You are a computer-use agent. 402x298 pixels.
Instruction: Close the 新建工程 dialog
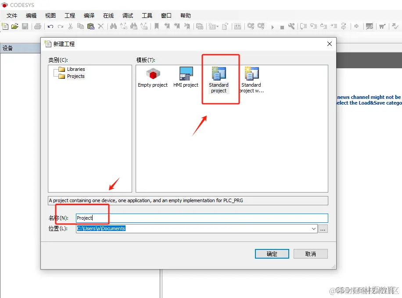[x=330, y=44]
